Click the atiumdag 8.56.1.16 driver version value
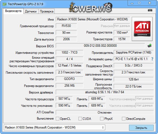 [105, 92]
